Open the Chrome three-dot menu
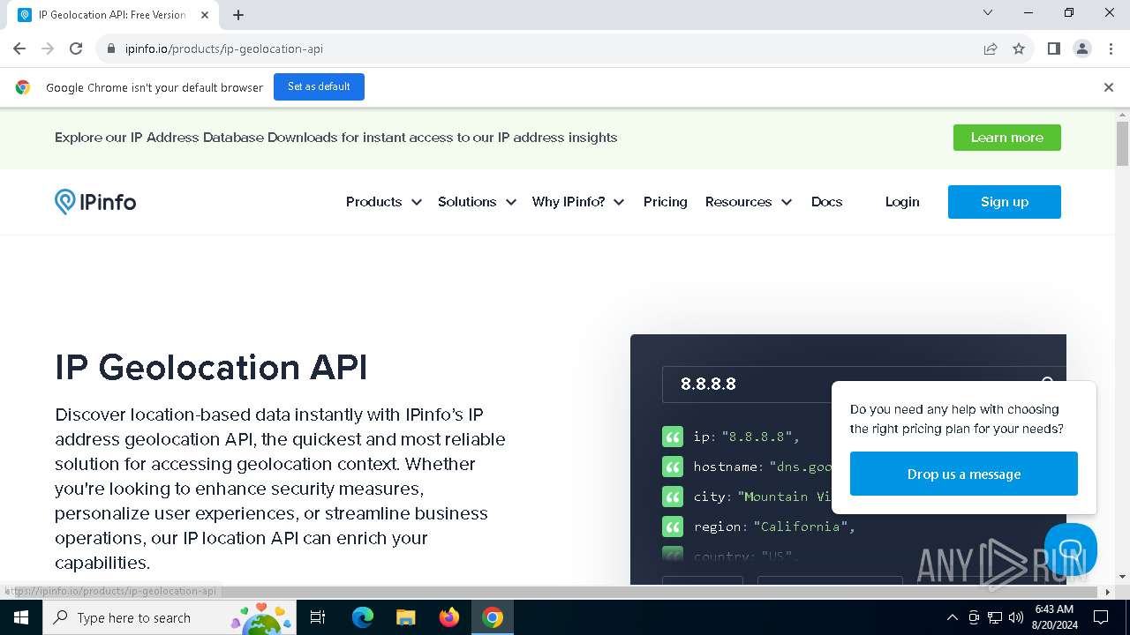 point(1111,49)
